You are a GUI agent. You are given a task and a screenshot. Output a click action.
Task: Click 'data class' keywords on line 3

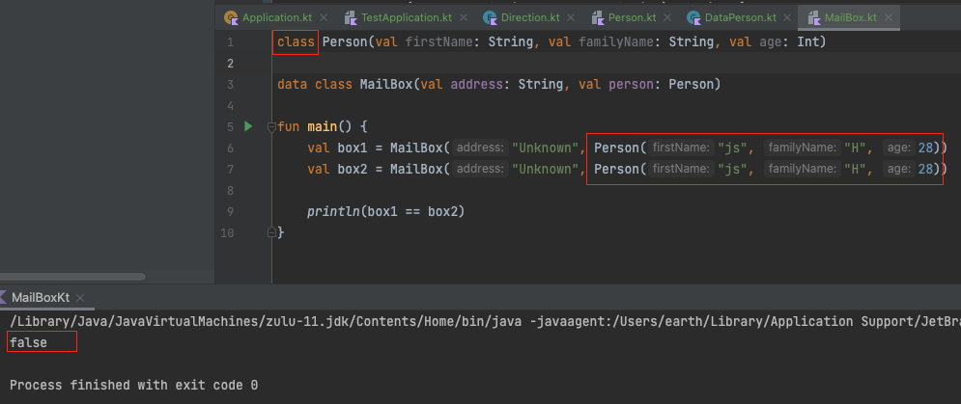click(315, 85)
